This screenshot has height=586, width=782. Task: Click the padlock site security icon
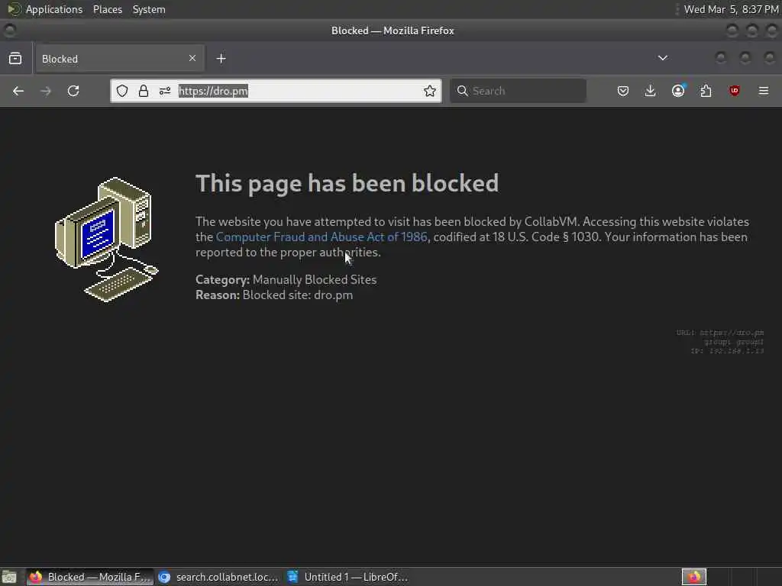click(143, 91)
